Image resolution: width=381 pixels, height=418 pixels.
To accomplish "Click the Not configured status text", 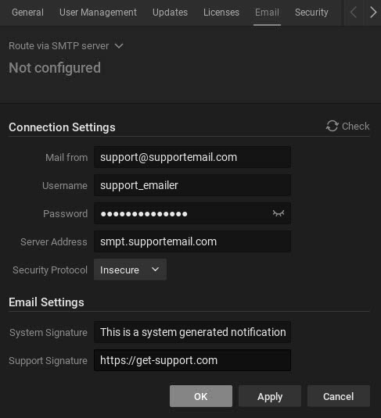I will (55, 68).
